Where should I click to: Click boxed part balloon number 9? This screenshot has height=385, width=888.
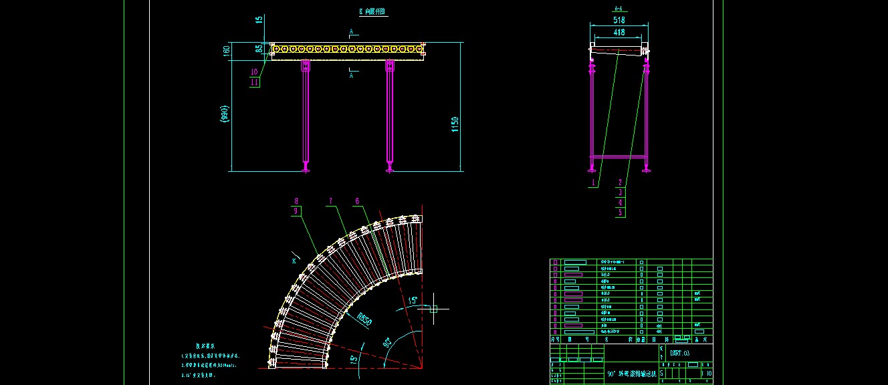tap(296, 211)
